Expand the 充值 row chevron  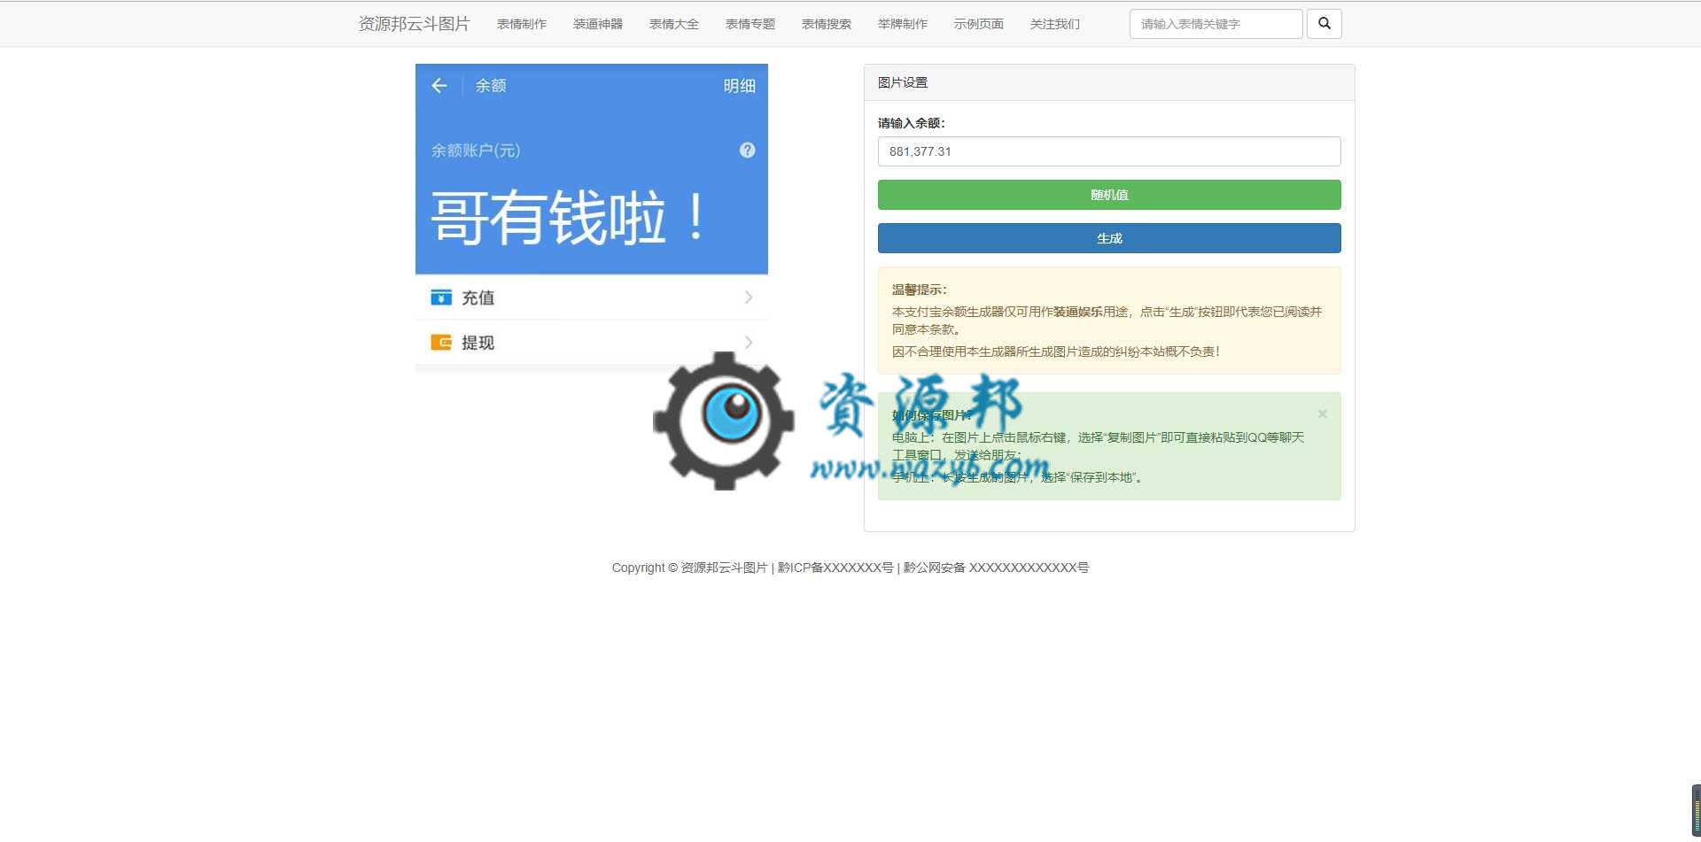click(x=749, y=297)
